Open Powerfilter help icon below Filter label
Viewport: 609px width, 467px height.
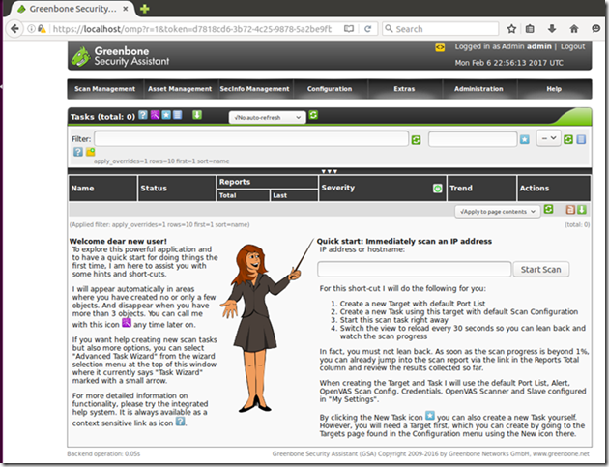pos(78,152)
